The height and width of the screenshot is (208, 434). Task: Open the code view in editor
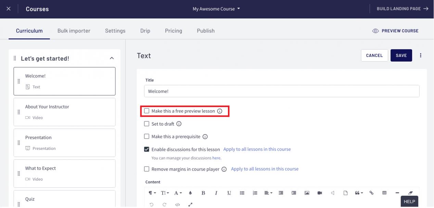click(177, 205)
